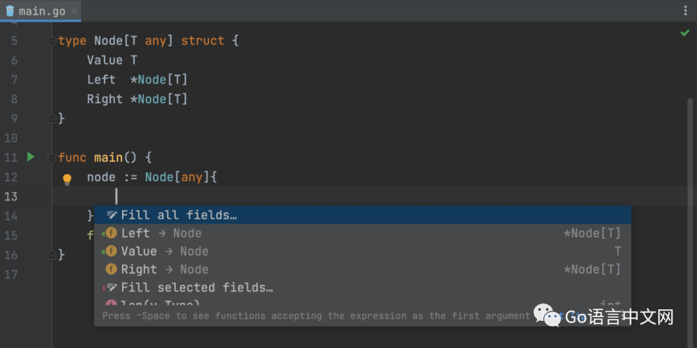697x348 pixels.
Task: Open the editor tab options kebab menu
Action: coord(685,11)
